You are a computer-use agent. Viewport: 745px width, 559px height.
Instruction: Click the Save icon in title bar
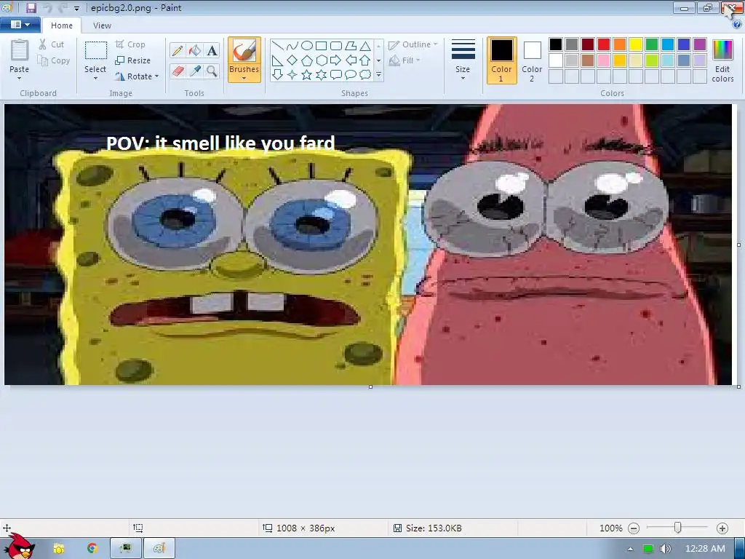(31, 7)
